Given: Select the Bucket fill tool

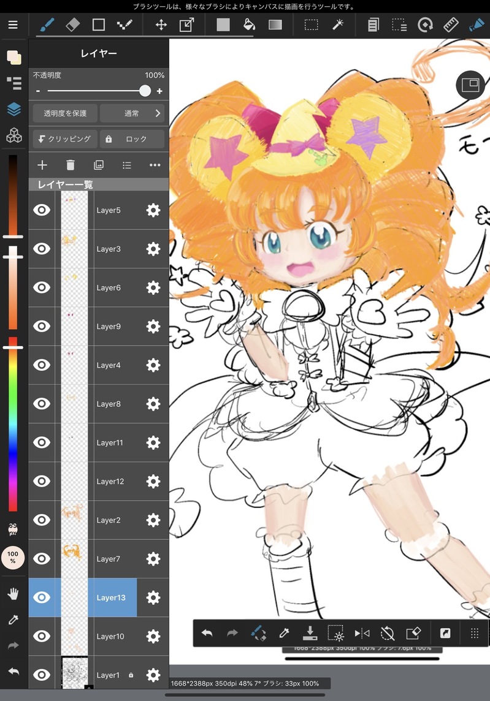Looking at the screenshot, I should point(249,25).
